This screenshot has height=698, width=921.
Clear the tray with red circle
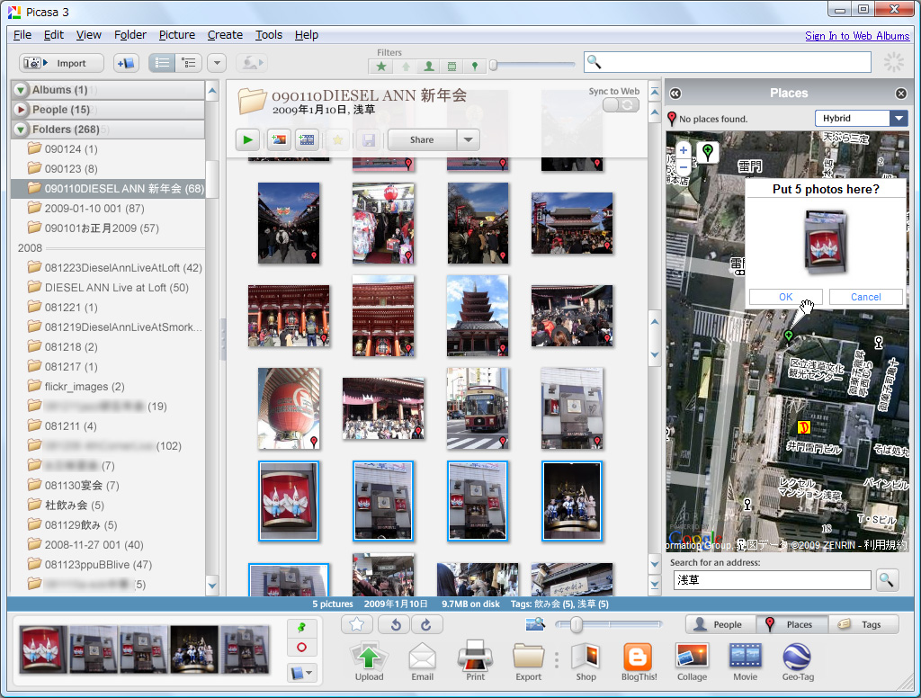point(302,648)
